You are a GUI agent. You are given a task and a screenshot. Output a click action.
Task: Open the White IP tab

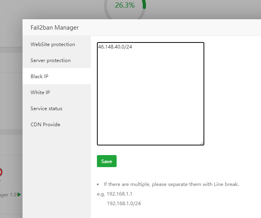(x=57, y=93)
